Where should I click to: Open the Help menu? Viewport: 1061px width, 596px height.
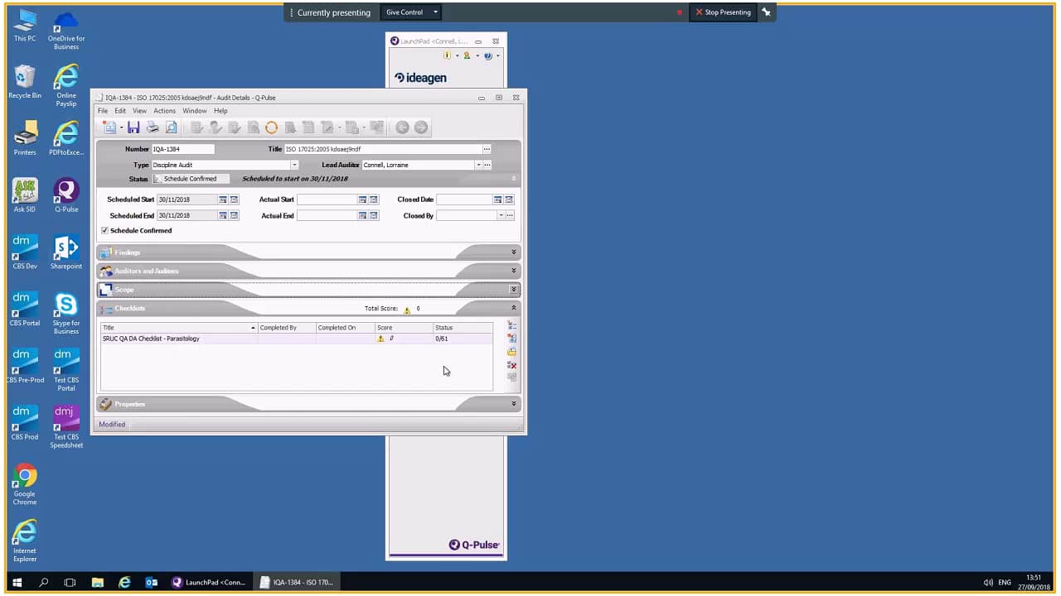click(220, 111)
